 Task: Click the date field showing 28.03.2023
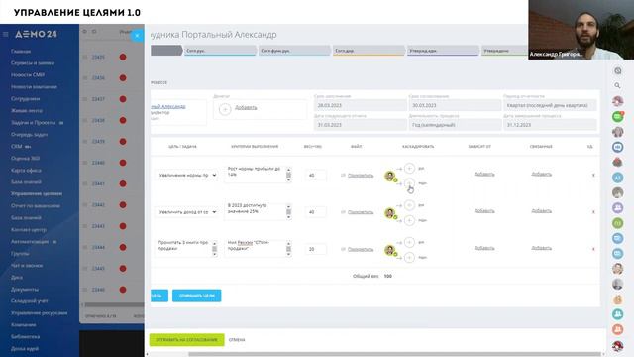coord(360,106)
